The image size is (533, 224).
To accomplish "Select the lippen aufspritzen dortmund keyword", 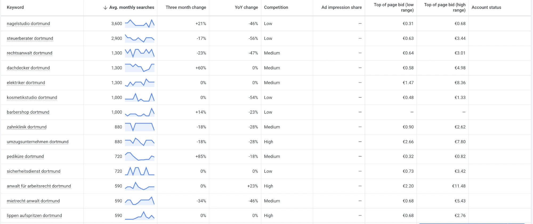I will click(34, 215).
